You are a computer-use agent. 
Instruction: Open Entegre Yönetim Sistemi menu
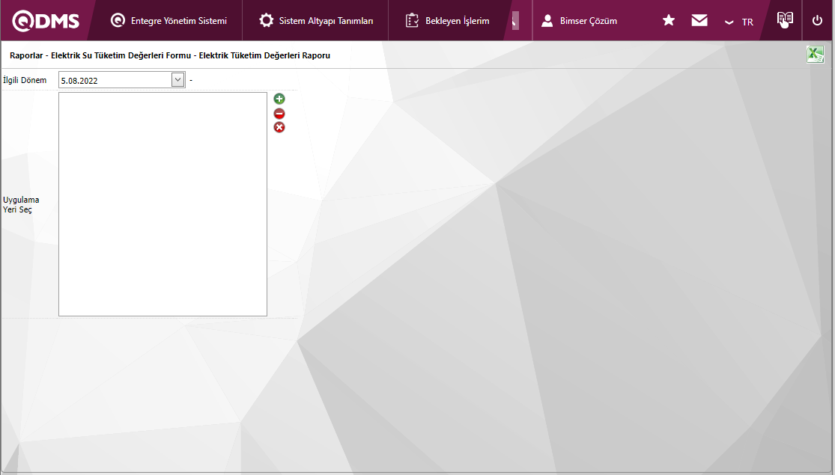pos(168,21)
